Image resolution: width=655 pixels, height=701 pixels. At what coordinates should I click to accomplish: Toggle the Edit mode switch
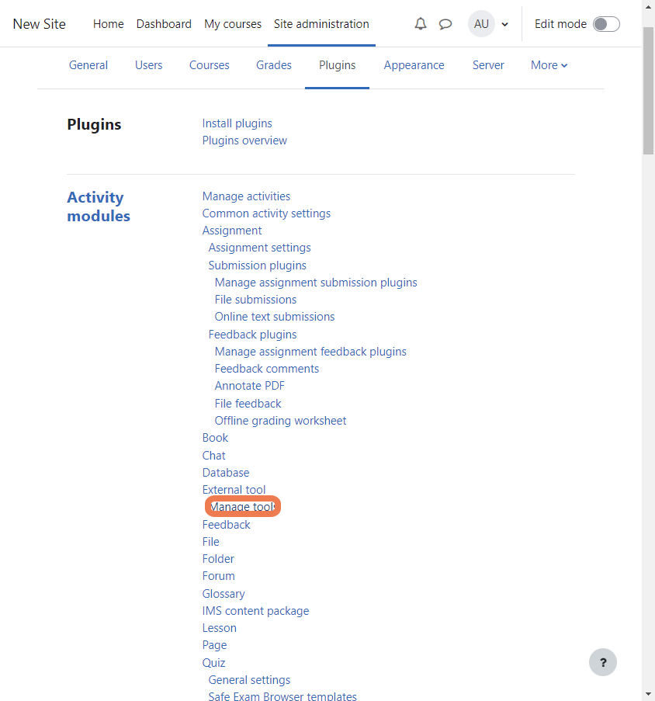[x=606, y=24]
